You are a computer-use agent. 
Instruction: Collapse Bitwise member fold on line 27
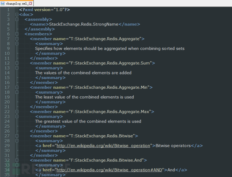pyautogui.click(x=17, y=136)
